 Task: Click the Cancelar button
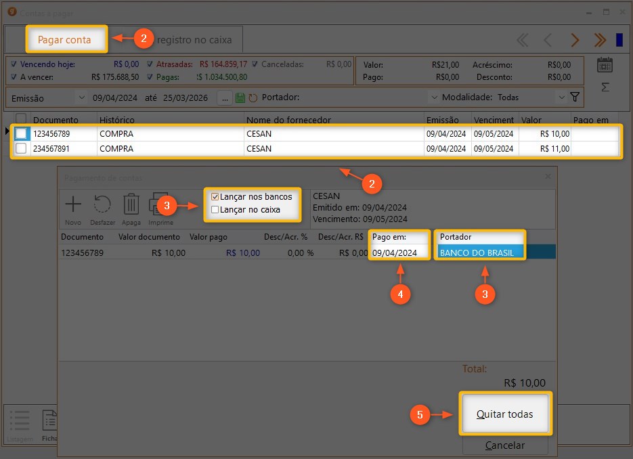504,445
